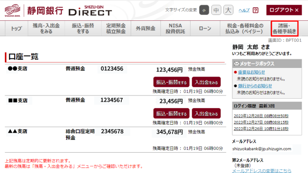Screen dimensions: 308x173
Task: Click the envelope icon in メッセージボックス header
Action: tap(237, 63)
